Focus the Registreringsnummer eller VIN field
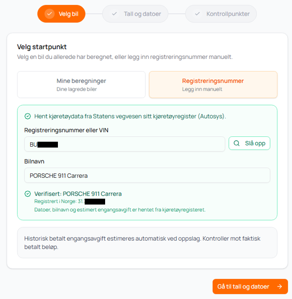292x299 pixels. click(124, 144)
